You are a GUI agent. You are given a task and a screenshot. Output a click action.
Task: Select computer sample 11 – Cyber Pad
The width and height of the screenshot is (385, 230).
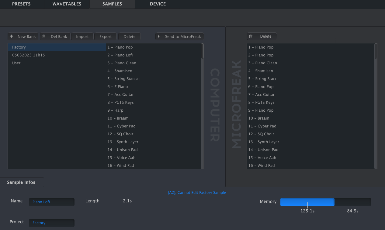153,126
